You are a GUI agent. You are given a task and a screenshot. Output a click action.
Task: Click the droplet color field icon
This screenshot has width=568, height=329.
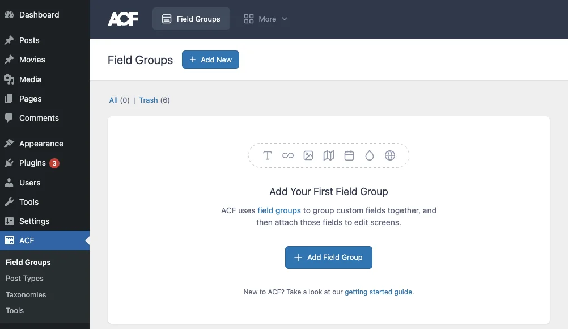coord(370,155)
